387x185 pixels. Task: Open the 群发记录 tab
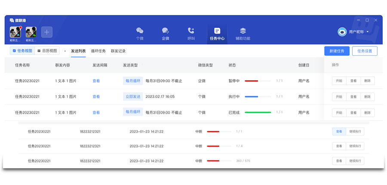(118, 51)
